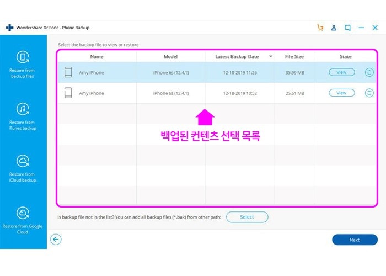Click the File Size column header

pos(294,56)
